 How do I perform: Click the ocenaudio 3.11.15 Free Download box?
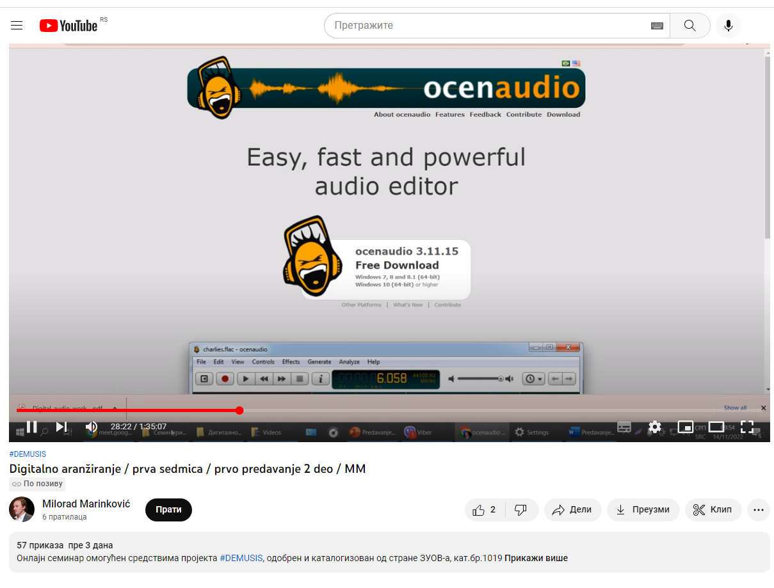coord(387,269)
